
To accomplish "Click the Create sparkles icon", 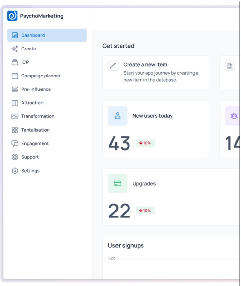I will tap(15, 49).
